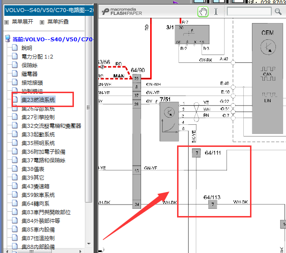This screenshot has width=286, height=253.
Task: Click the CEM module block in diagram
Action: pos(267,78)
